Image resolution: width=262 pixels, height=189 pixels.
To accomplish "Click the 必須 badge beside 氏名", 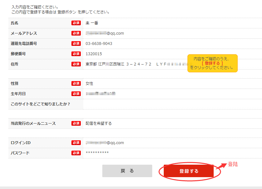I will click(x=76, y=23).
